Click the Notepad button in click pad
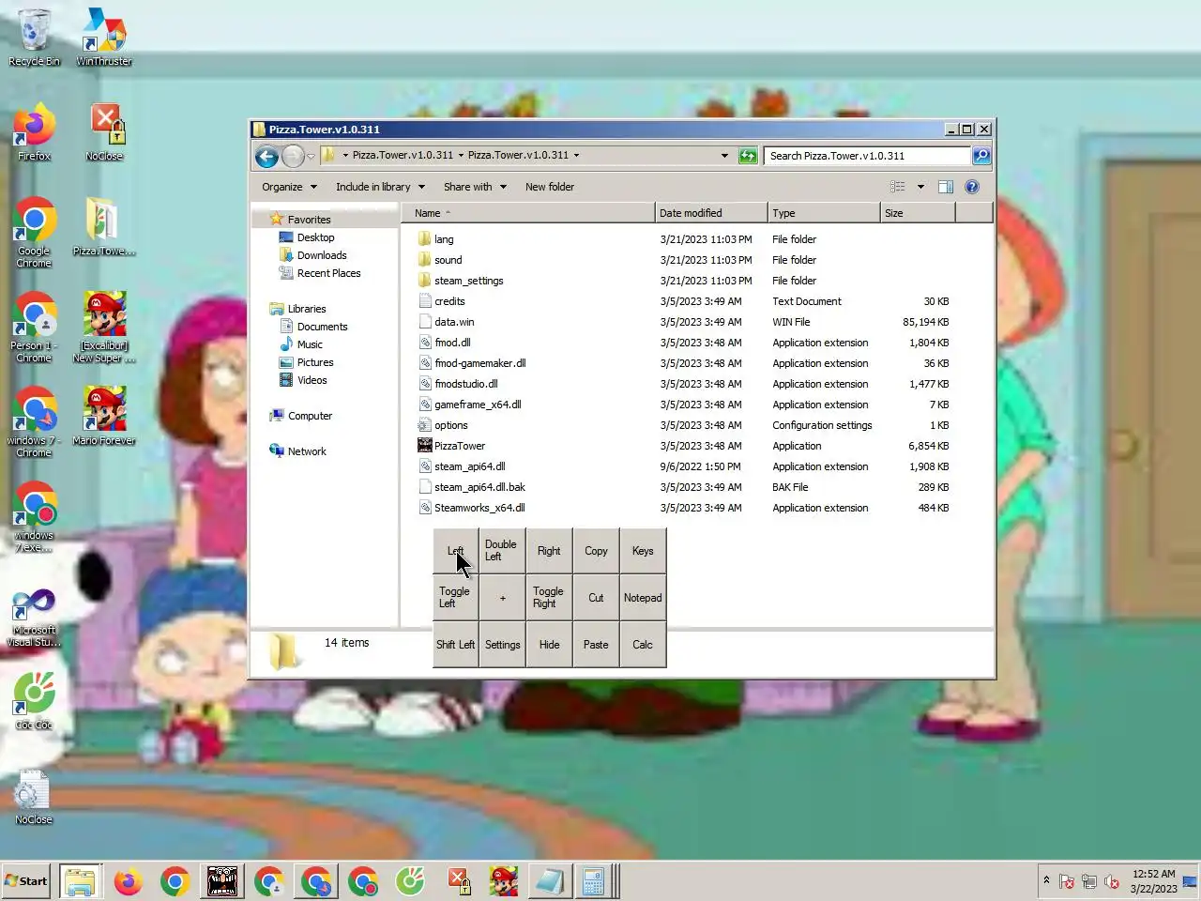 643,598
